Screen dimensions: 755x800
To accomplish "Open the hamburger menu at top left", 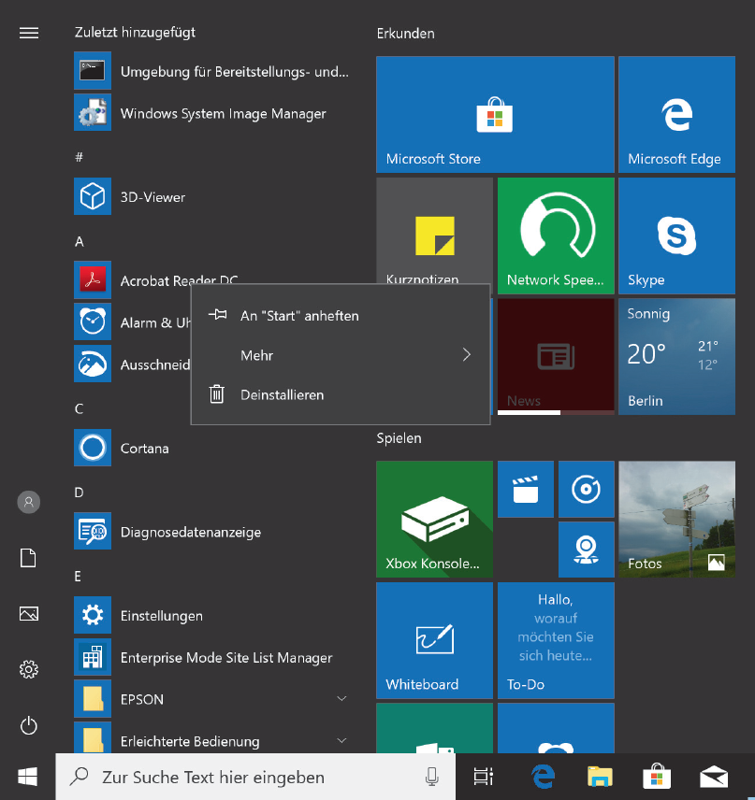I will point(29,33).
